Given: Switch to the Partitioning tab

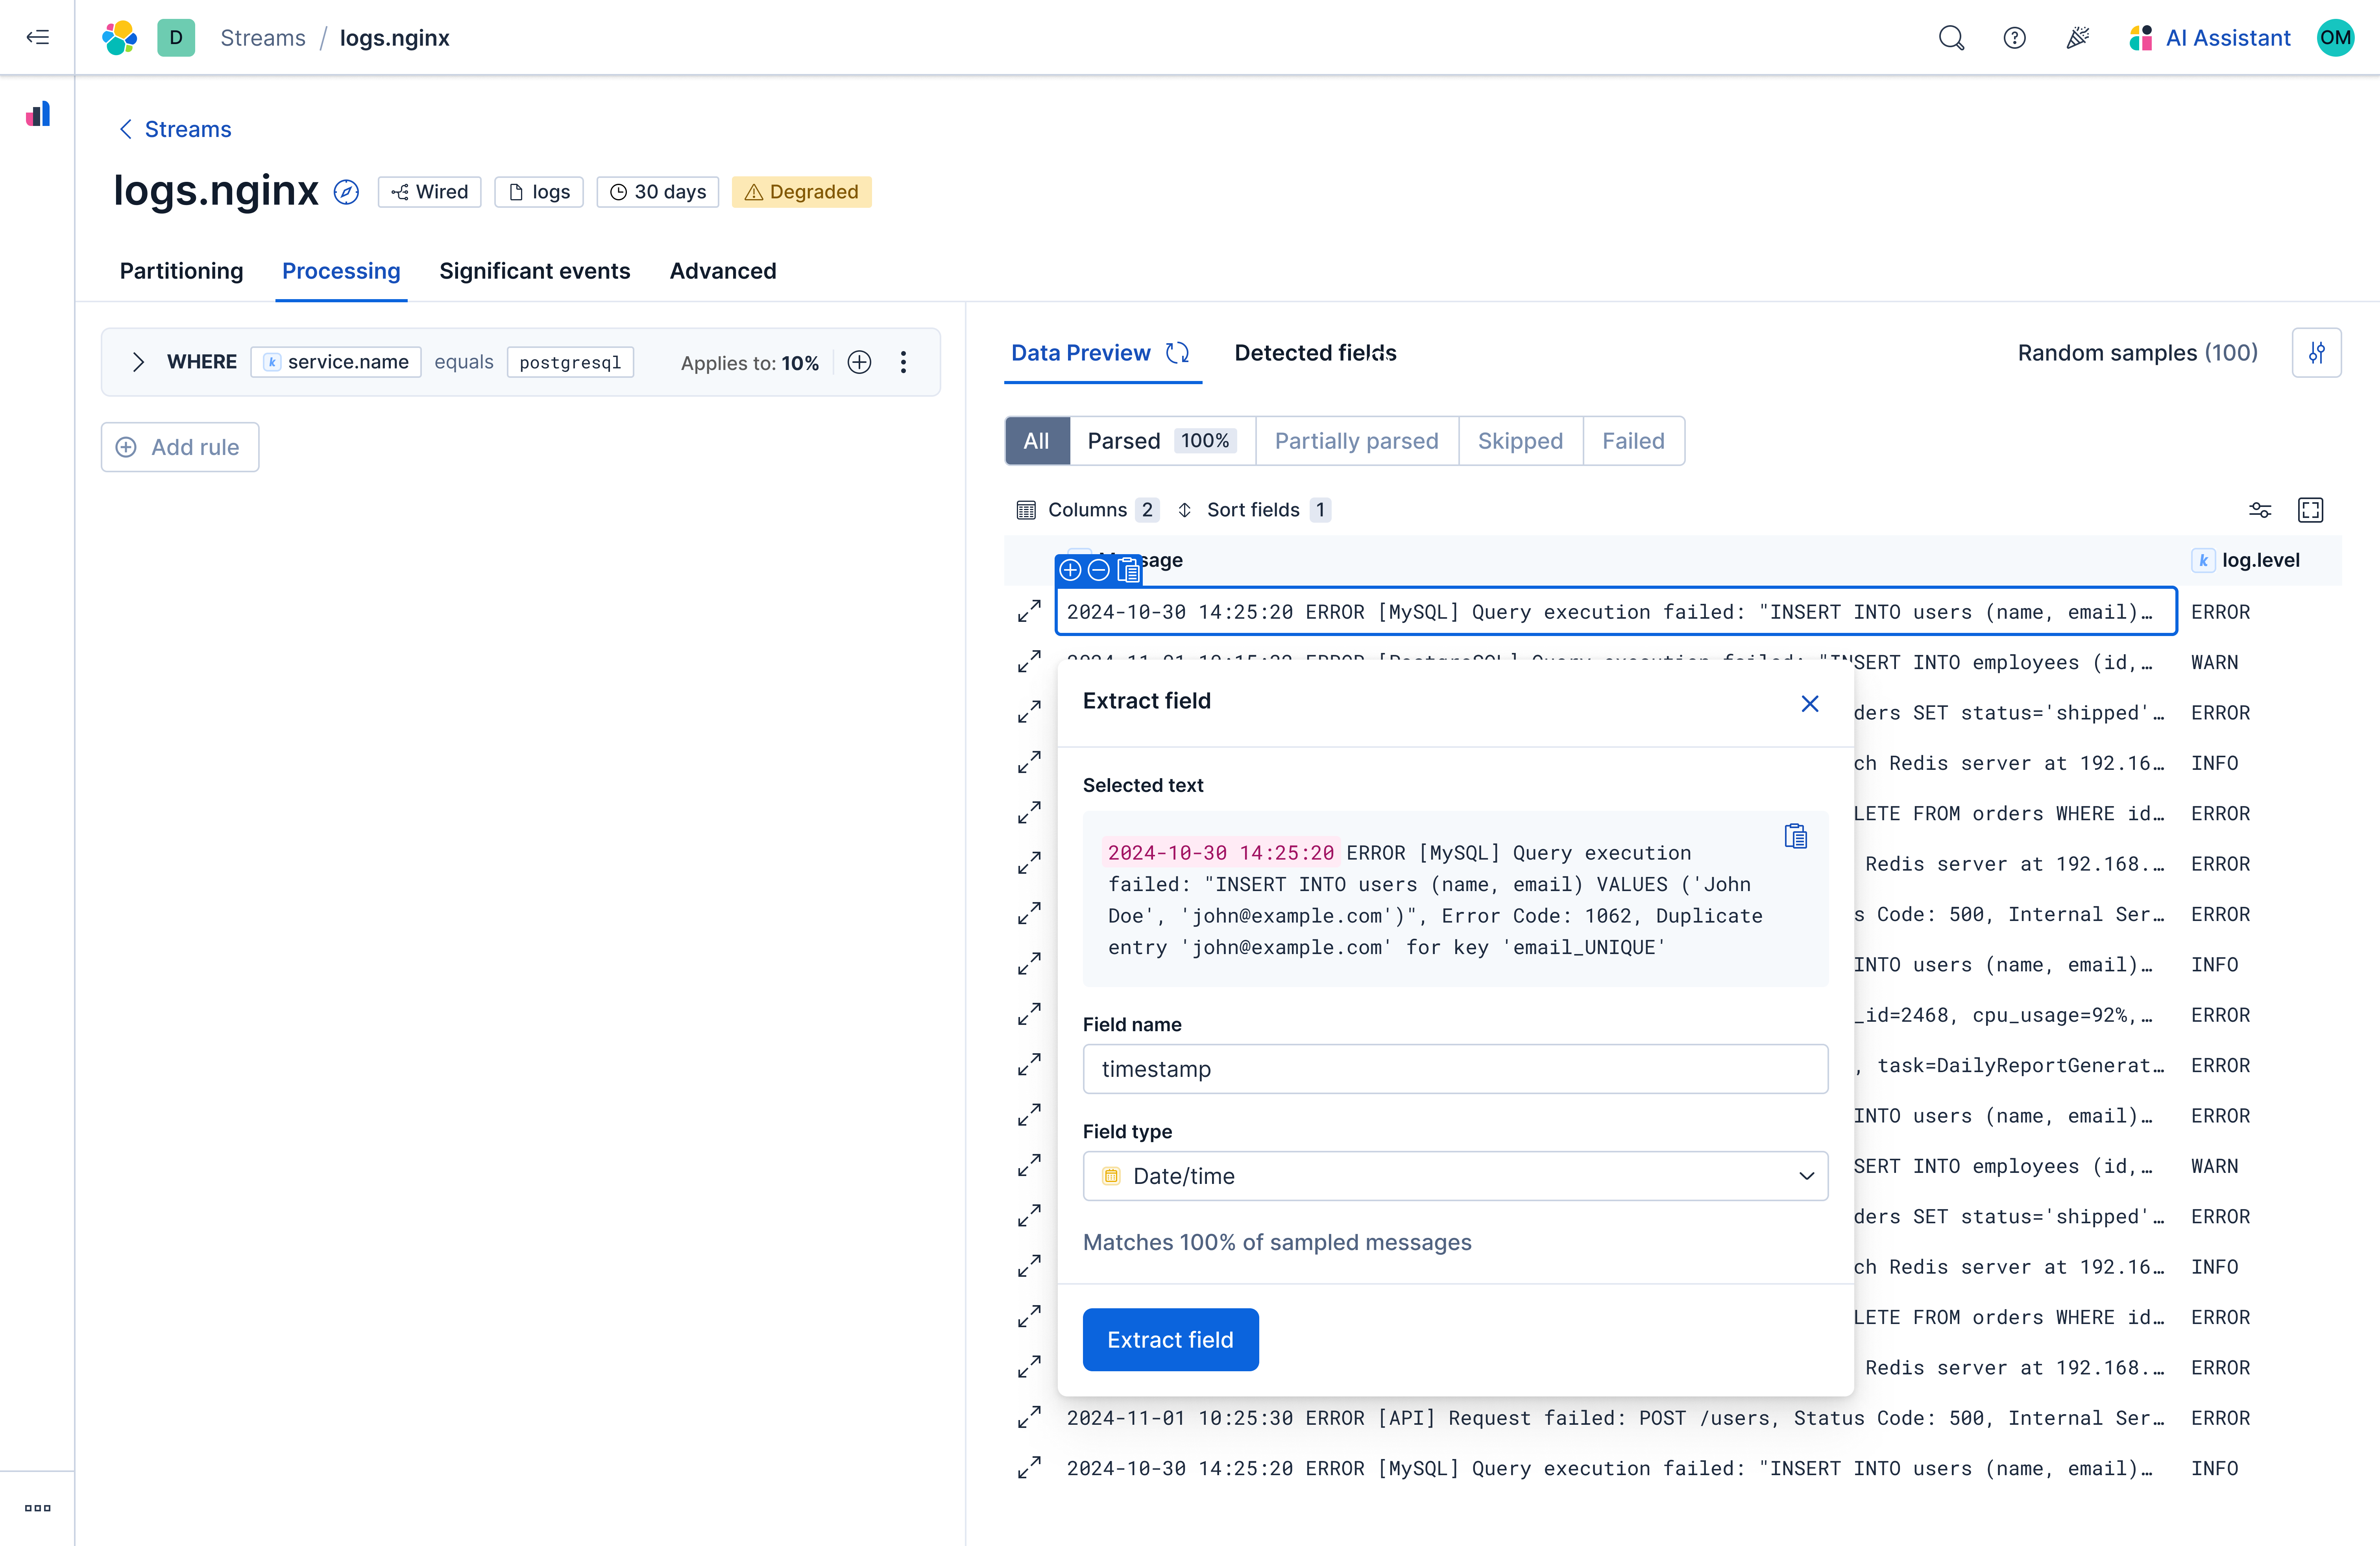Looking at the screenshot, I should pyautogui.click(x=181, y=271).
